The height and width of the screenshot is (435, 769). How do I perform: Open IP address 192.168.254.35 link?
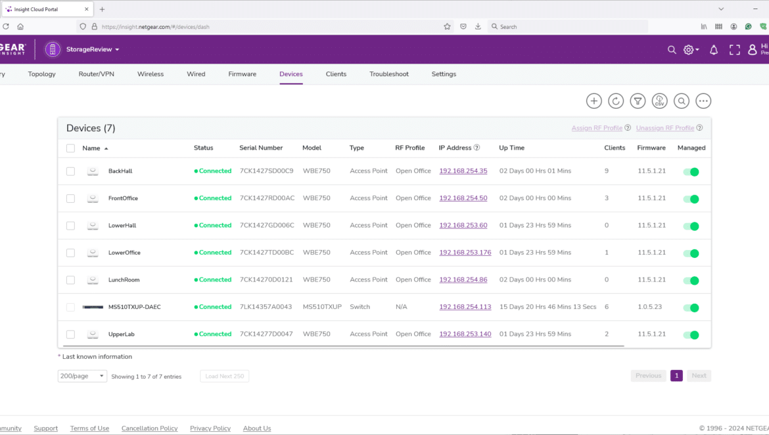463,171
